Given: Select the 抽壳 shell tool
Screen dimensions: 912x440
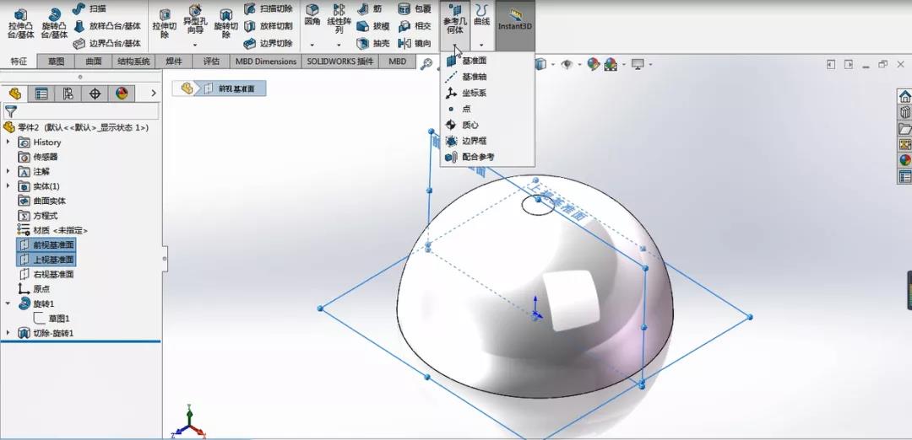Looking at the screenshot, I should (373, 44).
